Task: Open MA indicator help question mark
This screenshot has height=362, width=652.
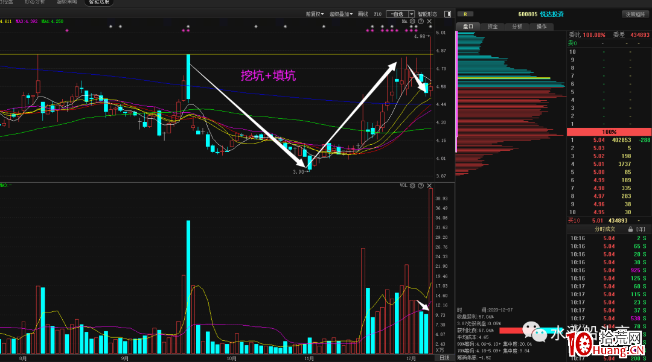Action: (x=421, y=21)
